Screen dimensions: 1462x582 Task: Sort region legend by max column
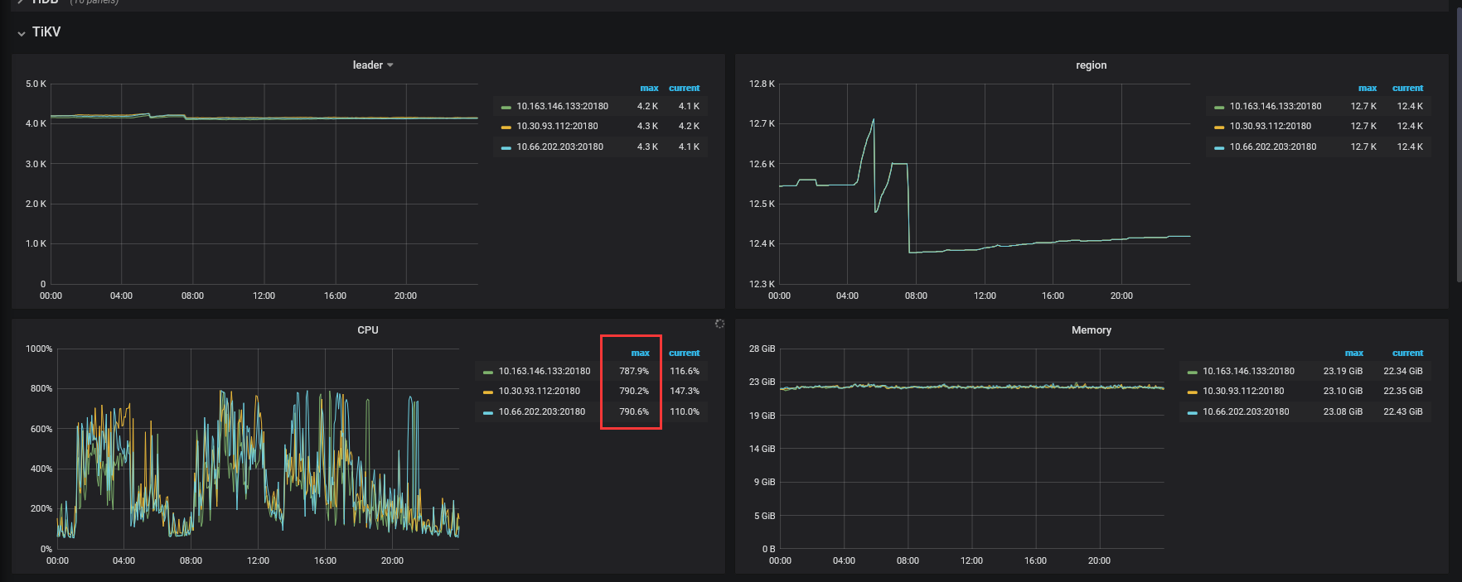point(1367,88)
